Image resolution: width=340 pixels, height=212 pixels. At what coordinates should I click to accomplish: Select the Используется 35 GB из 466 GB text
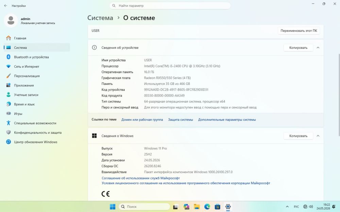pos(167,84)
